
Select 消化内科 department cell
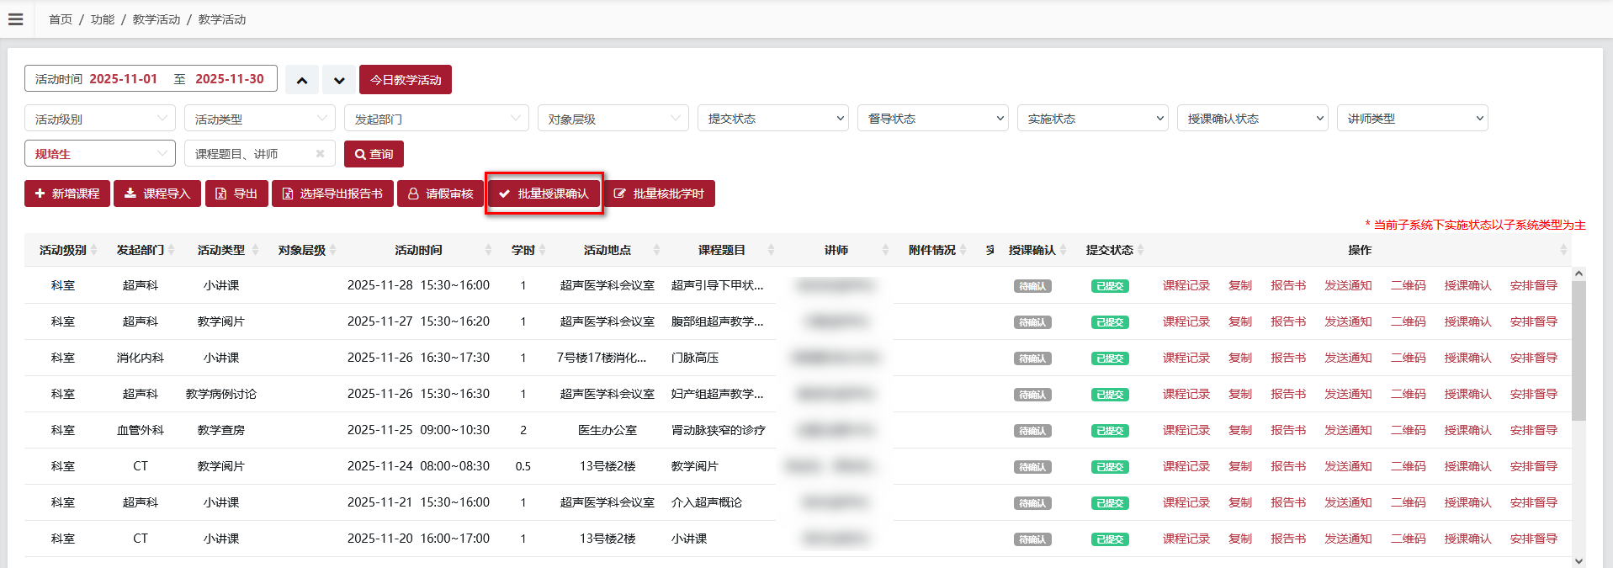141,358
